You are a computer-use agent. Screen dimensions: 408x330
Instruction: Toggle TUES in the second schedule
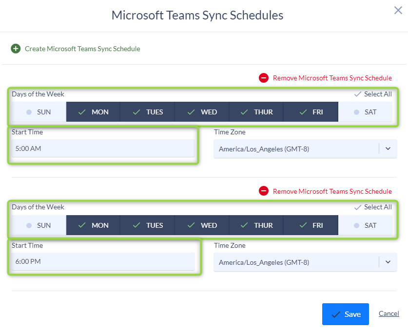point(148,225)
